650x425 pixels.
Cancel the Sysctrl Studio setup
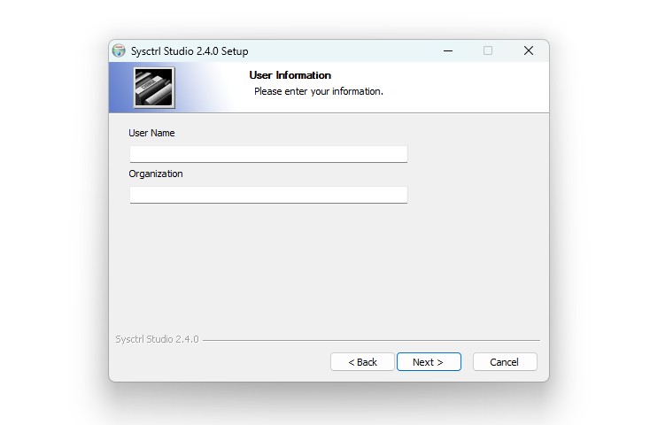coord(505,361)
